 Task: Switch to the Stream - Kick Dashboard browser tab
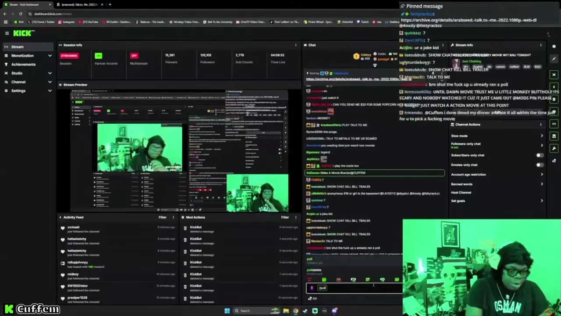(x=27, y=4)
